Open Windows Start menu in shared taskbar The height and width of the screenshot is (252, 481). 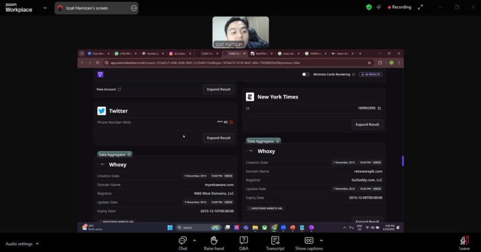tap(170, 228)
